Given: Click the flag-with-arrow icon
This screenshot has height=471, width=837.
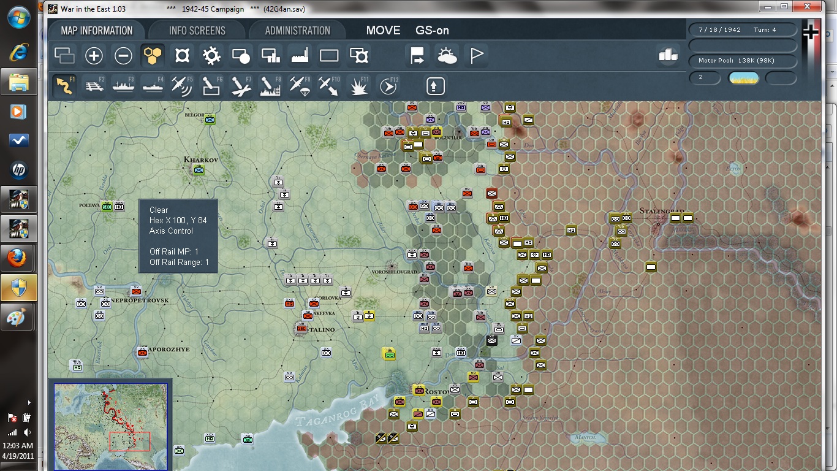Looking at the screenshot, I should click(417, 56).
